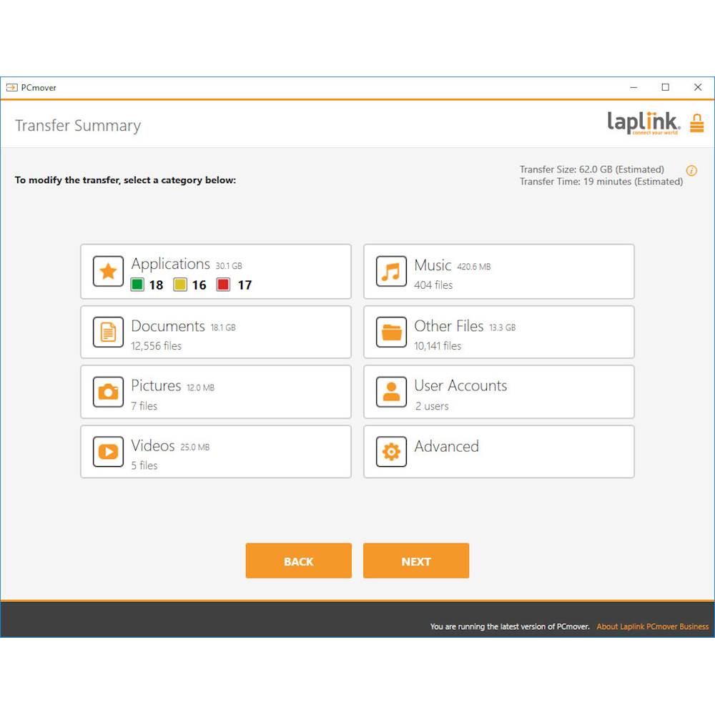
Task: Click the transfer estimate info icon
Action: coord(691,171)
